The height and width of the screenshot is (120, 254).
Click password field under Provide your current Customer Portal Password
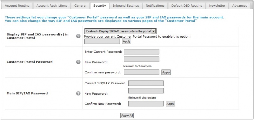point(102,41)
